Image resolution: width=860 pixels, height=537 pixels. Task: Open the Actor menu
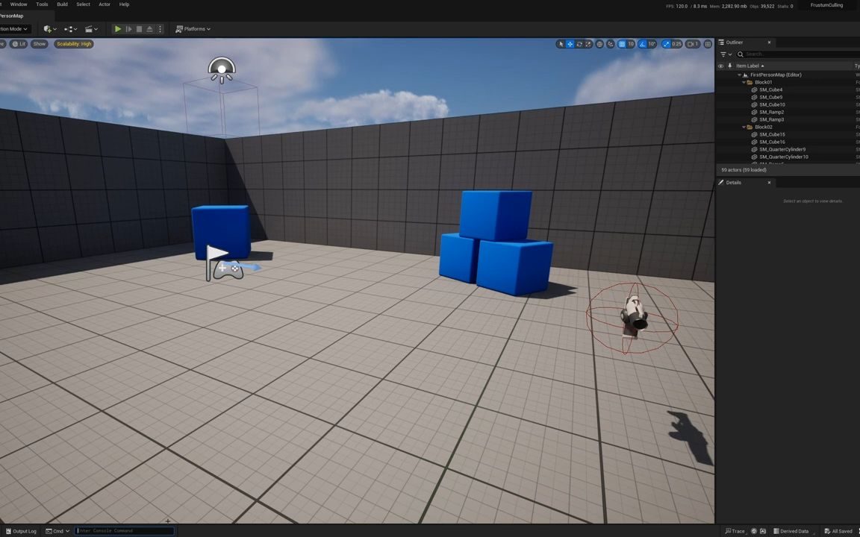(x=104, y=4)
